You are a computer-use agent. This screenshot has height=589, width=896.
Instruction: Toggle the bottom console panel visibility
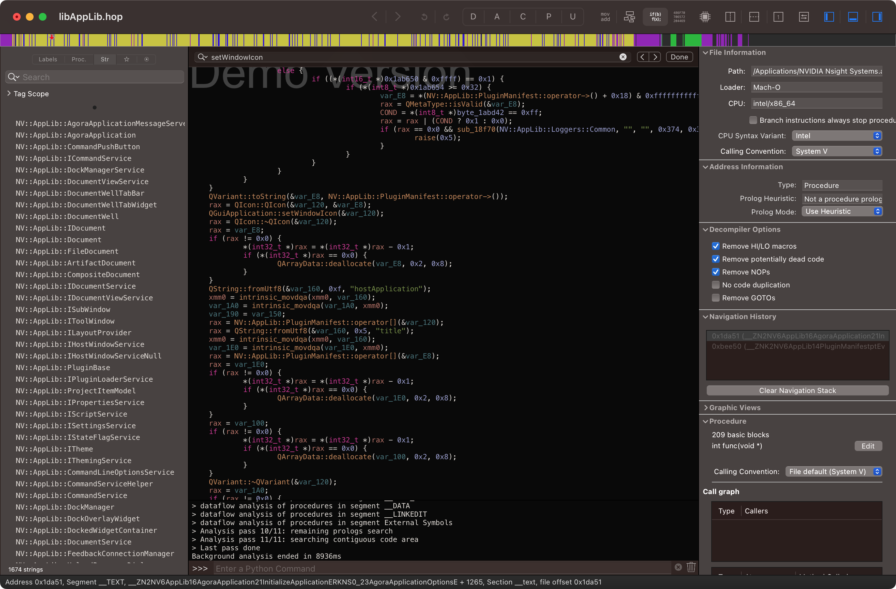point(853,16)
